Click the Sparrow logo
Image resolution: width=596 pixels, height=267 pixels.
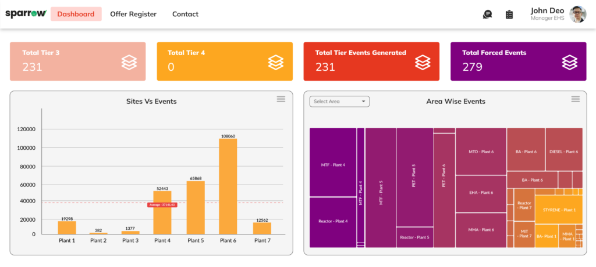(x=25, y=14)
